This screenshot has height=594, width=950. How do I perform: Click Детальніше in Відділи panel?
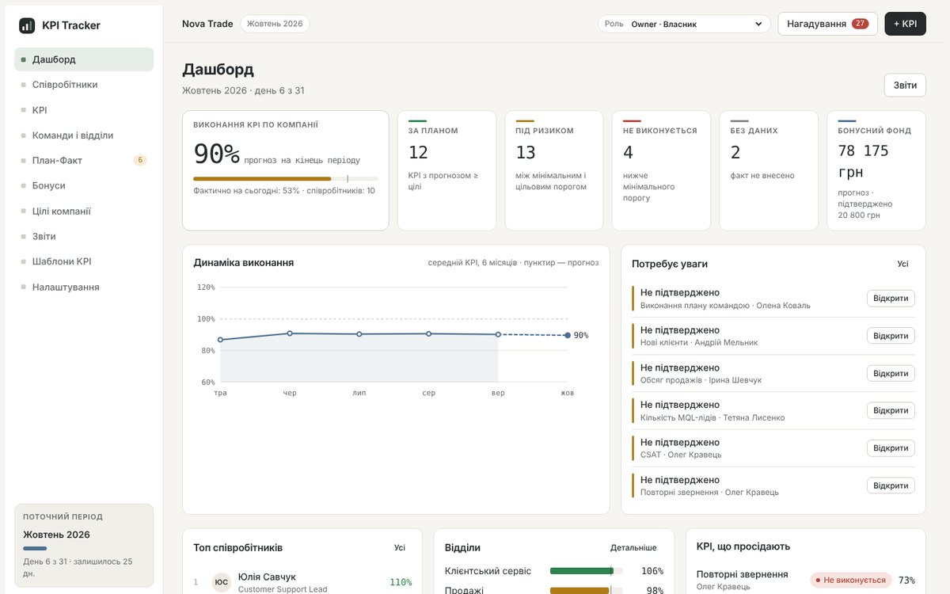tap(633, 547)
